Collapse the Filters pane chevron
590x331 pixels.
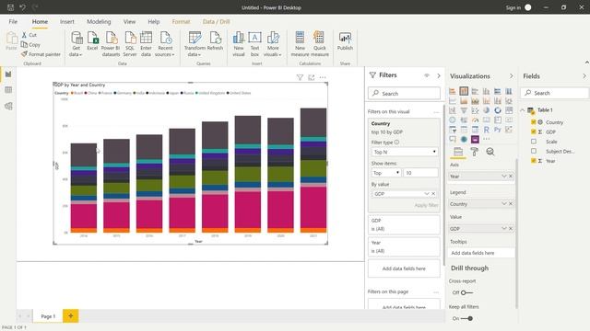[439, 75]
